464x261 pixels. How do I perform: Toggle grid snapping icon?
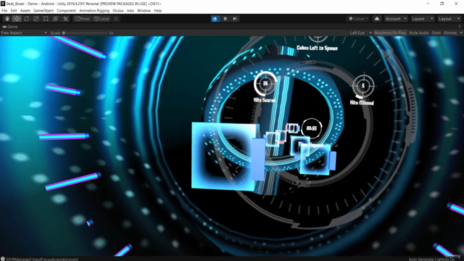116,19
